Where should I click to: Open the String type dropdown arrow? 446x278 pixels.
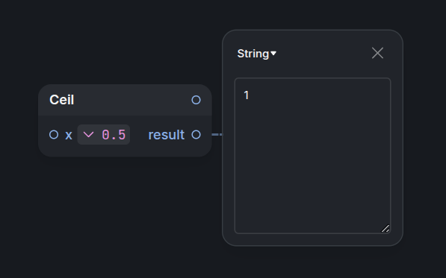coord(273,54)
